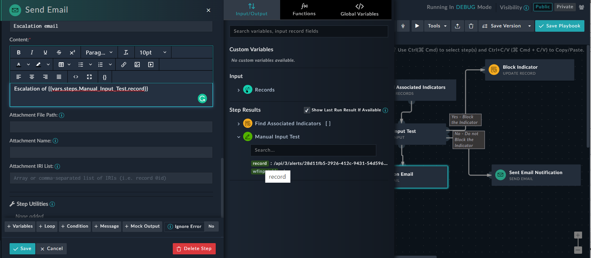Toggle superscript formatting
This screenshot has height=258, width=591.
coord(72,53)
